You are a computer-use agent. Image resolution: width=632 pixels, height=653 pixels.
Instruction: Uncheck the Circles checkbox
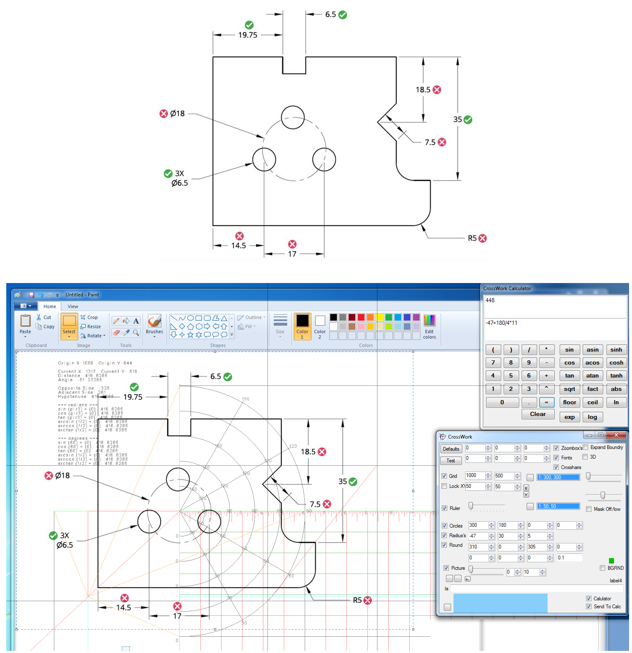pyautogui.click(x=444, y=526)
